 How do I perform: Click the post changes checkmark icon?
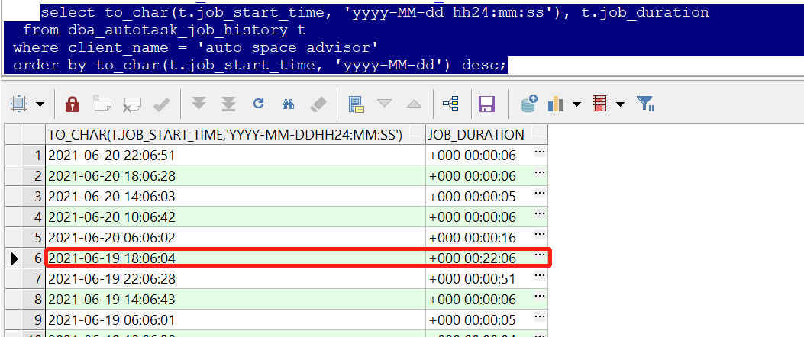[x=162, y=104]
